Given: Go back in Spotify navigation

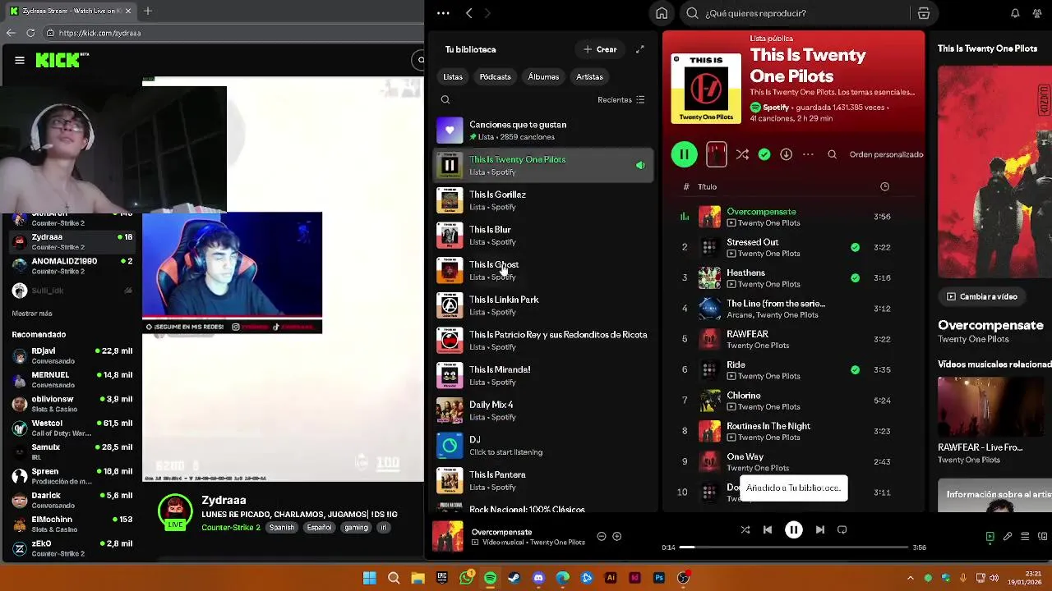Looking at the screenshot, I should pyautogui.click(x=468, y=13).
